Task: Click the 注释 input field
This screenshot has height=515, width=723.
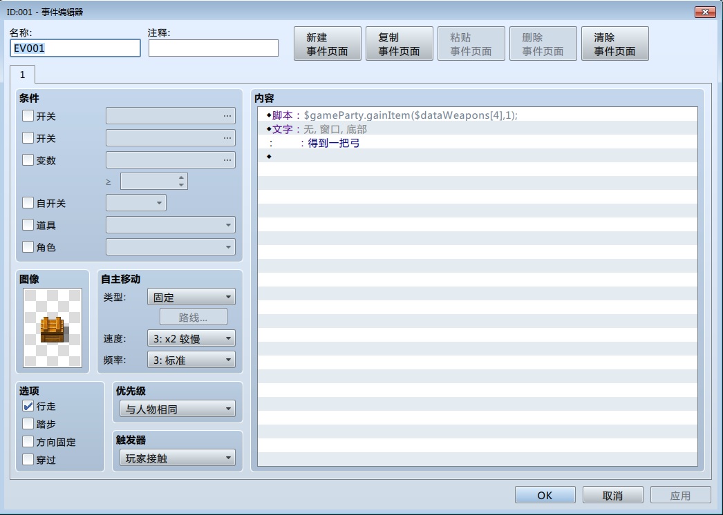Action: click(214, 48)
